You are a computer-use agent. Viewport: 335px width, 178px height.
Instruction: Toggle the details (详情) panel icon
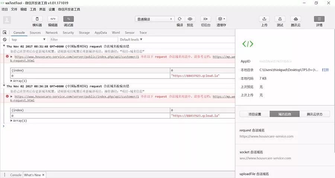(x=319, y=19)
